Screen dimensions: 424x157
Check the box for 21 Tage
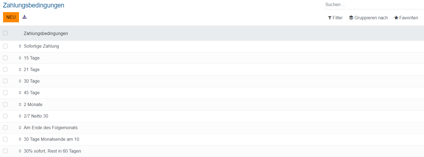[x=5, y=69]
